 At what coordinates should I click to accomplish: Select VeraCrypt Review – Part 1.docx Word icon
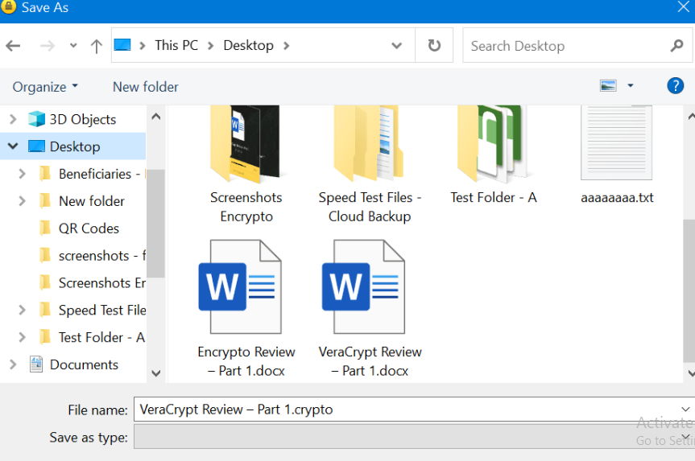(363, 286)
